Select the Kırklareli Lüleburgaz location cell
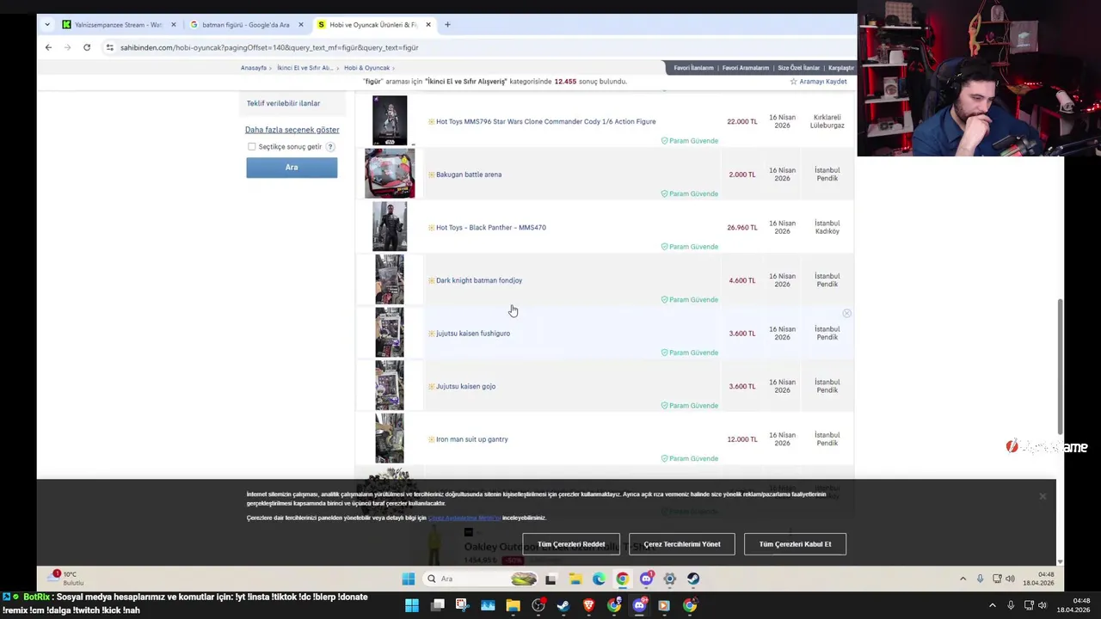The width and height of the screenshot is (1101, 619). coord(827,121)
